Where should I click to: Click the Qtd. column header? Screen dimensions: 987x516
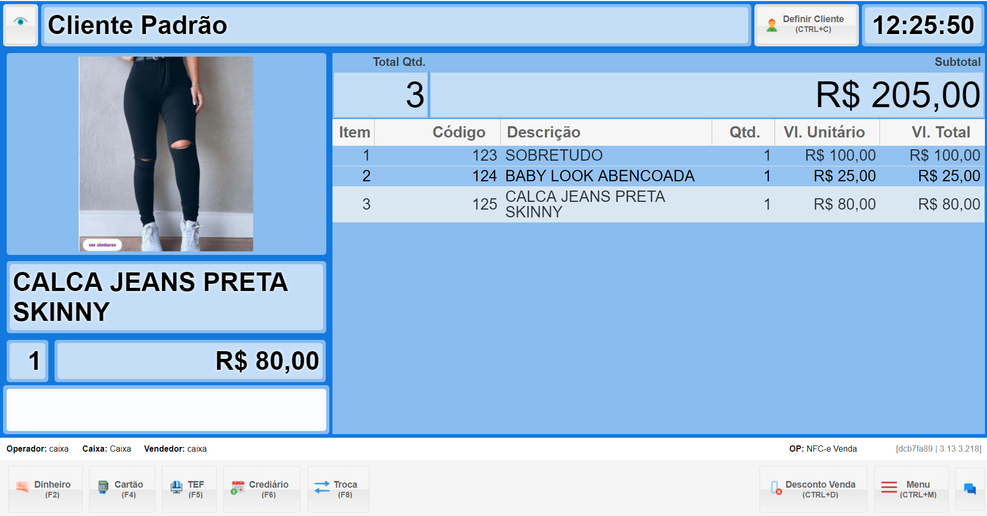click(x=744, y=132)
